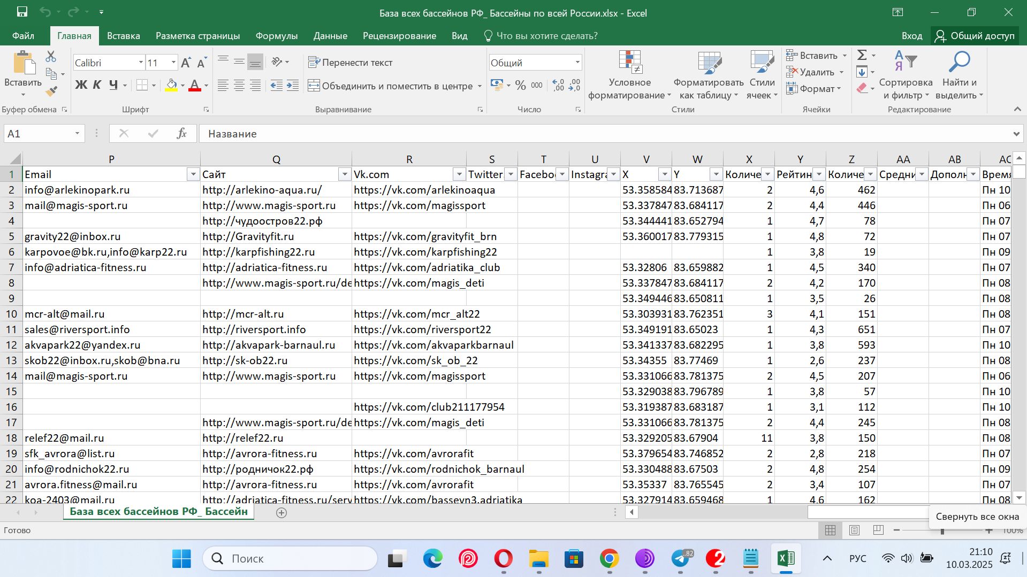Toggle bold formatting (Ж)
The height and width of the screenshot is (577, 1027).
tap(81, 85)
